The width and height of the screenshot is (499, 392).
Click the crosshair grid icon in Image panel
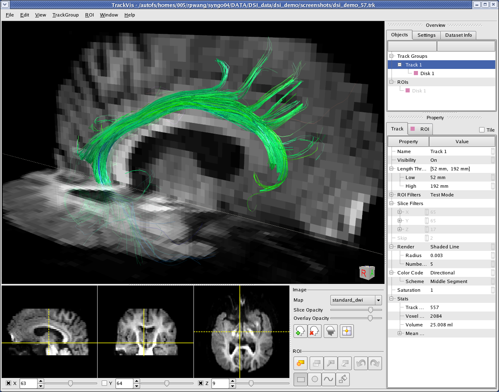click(347, 331)
